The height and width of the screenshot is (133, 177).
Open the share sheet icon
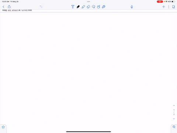point(9,7)
